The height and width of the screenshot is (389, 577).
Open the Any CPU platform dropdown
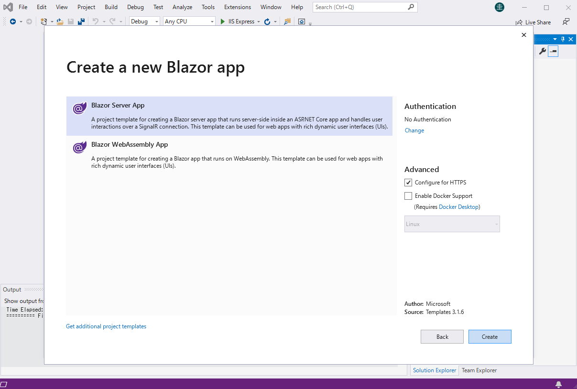click(x=188, y=21)
